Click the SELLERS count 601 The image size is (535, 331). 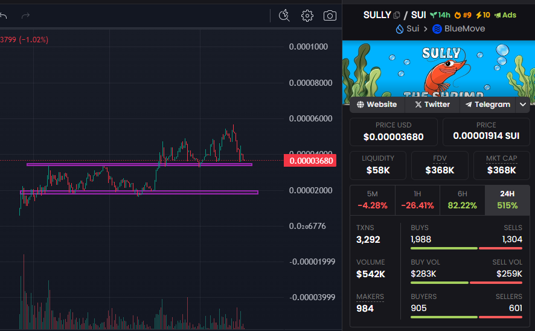516,308
